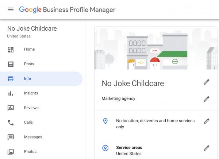Select Info in the sidebar
The width and height of the screenshot is (219, 159).
click(28, 78)
